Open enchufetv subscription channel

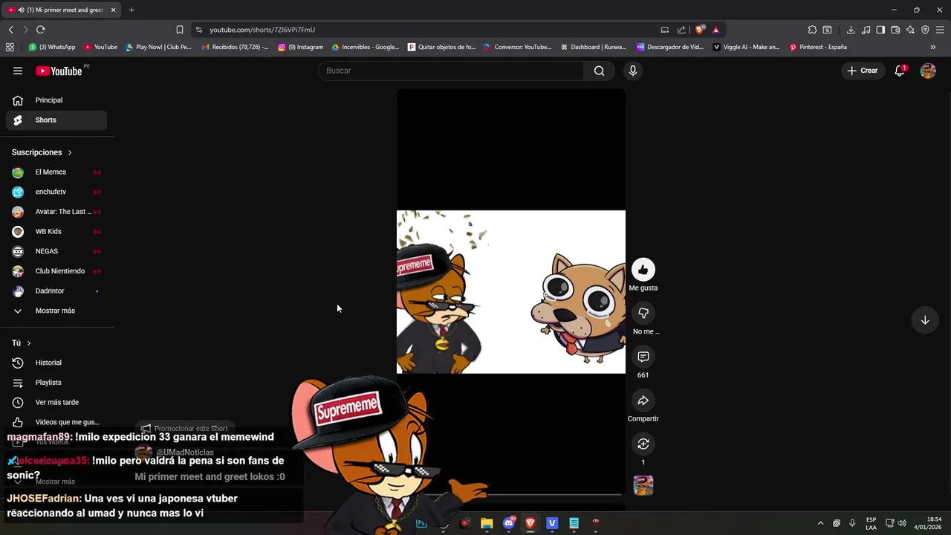pos(56,192)
